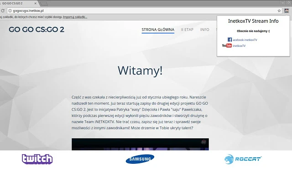Click the Facebook logo in the stream popup
This screenshot has height=182, width=292.
point(229,40)
